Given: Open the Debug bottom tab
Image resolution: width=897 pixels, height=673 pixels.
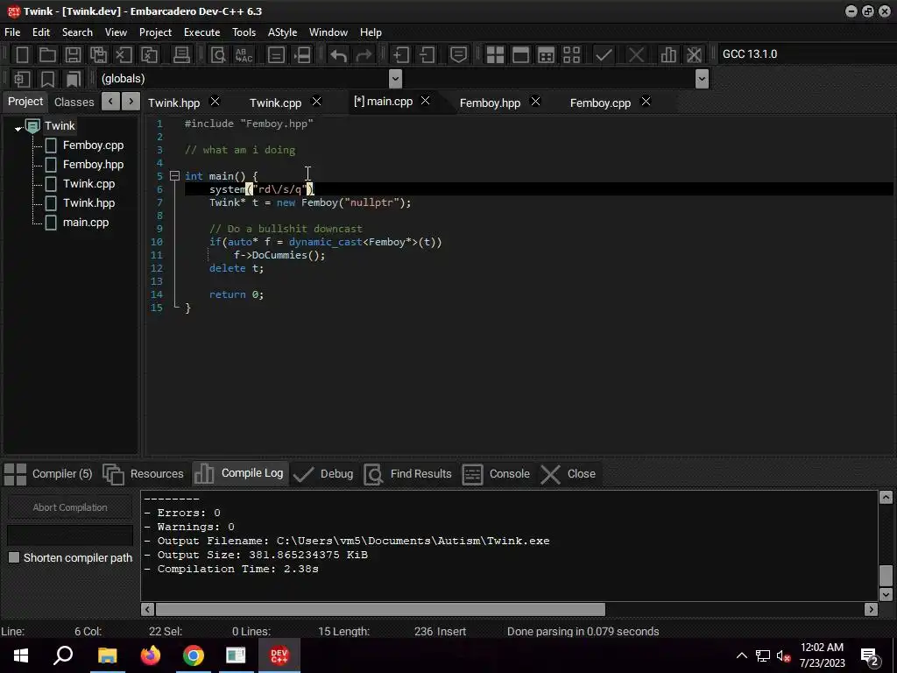Looking at the screenshot, I should pos(323,474).
